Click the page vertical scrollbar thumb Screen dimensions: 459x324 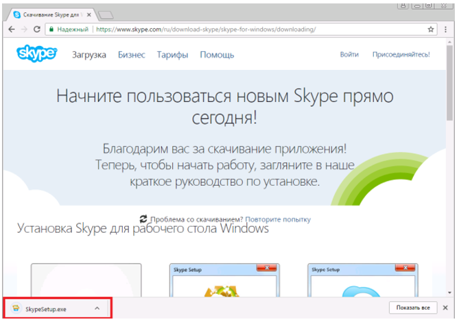click(449, 83)
